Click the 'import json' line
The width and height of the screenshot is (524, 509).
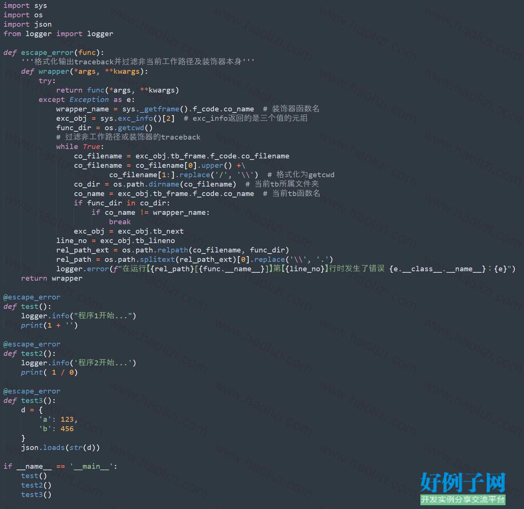(27, 24)
